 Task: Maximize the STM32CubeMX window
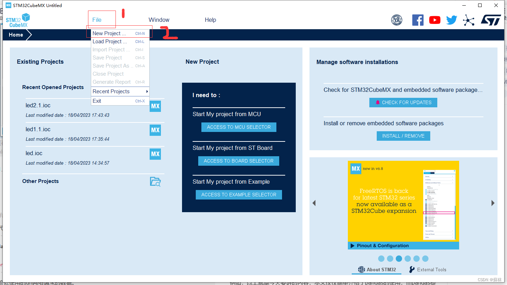[x=480, y=5]
